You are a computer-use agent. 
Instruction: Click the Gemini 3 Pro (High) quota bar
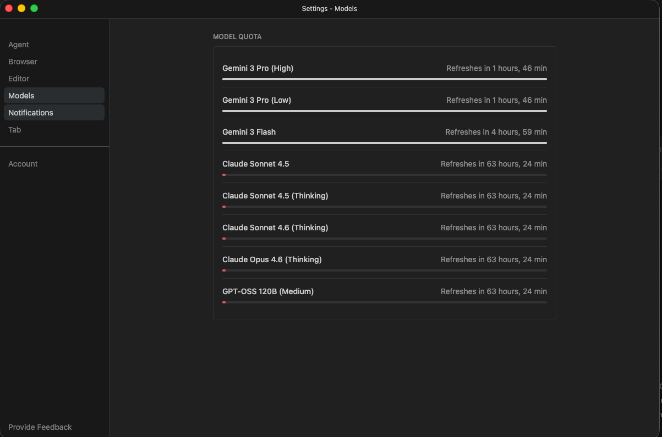tap(385, 79)
